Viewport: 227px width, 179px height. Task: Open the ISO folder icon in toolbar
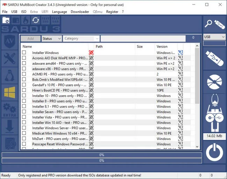pyautogui.click(x=6, y=20)
